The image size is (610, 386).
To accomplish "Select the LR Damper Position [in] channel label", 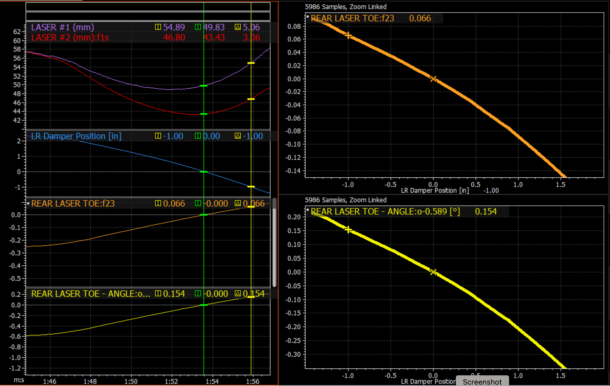I will coord(76,136).
